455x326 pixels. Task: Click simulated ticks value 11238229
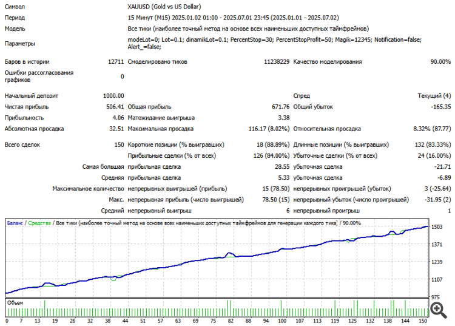[277, 62]
